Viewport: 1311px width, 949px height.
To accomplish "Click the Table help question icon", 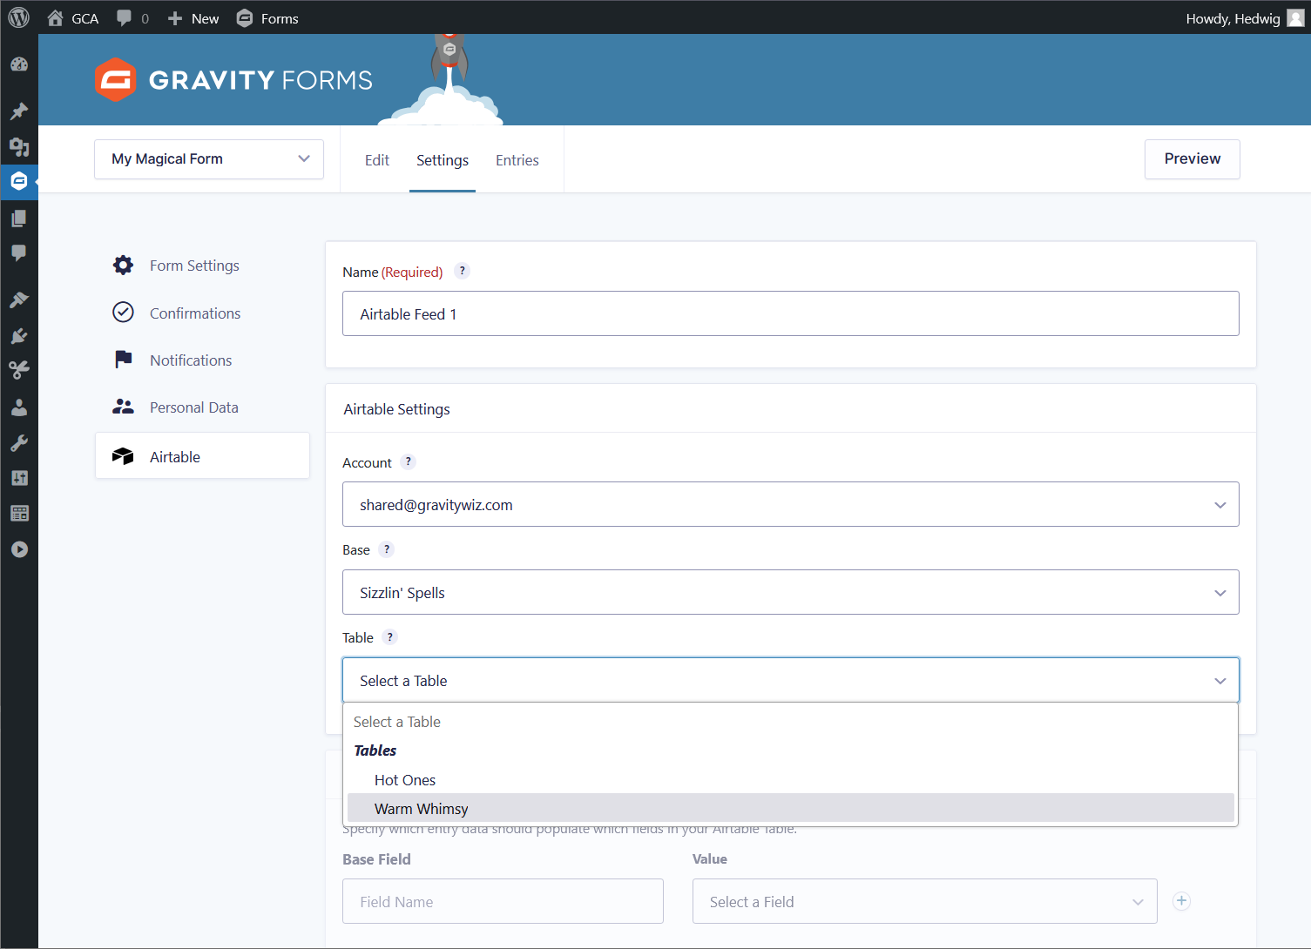I will point(390,636).
